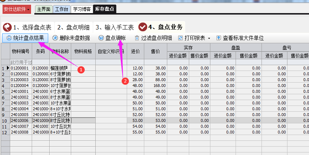Select price cell 168.00
The image size is (309, 155).
coord(156,86)
